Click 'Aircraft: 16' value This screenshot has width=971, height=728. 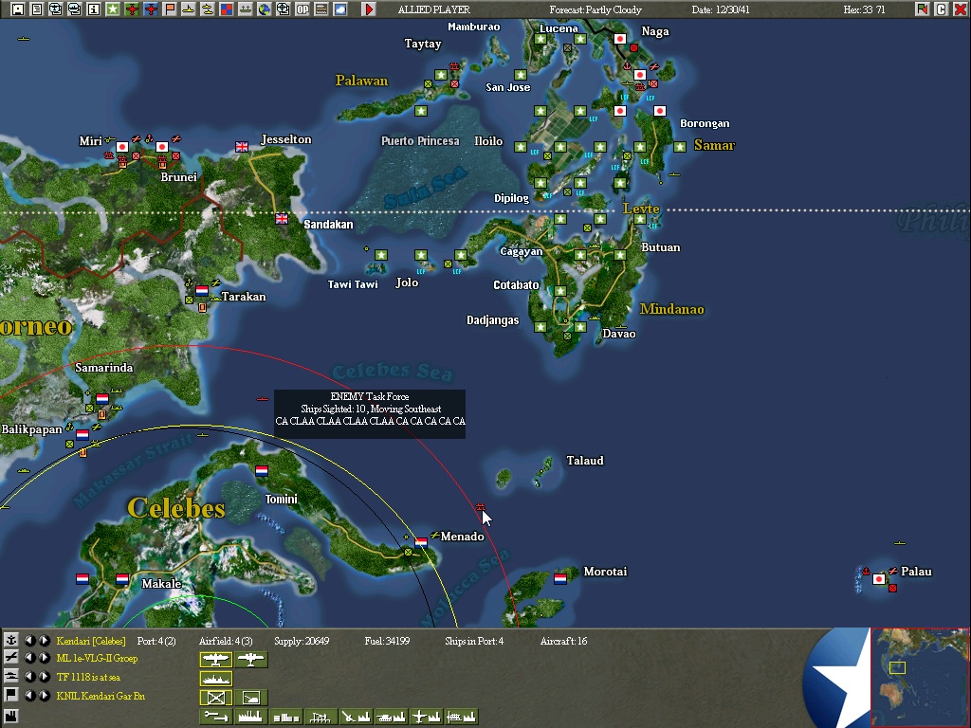click(563, 641)
